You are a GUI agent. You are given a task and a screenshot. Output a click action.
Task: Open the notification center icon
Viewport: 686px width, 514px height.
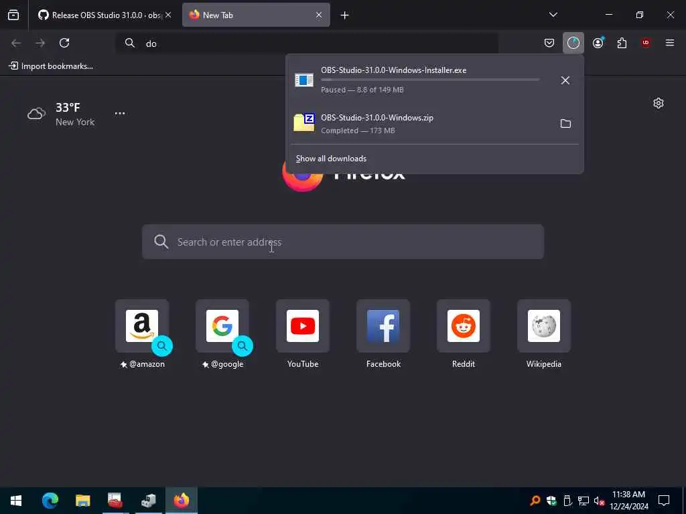point(664,501)
